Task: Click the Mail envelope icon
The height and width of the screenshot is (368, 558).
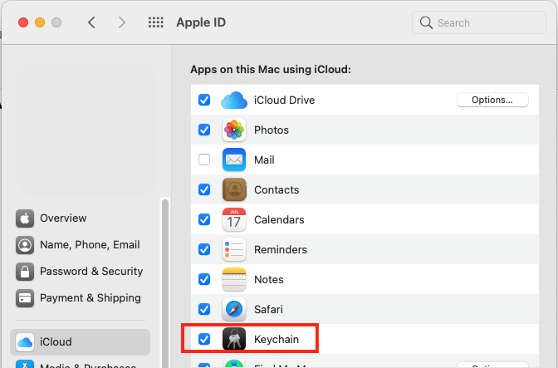Action: [x=234, y=160]
